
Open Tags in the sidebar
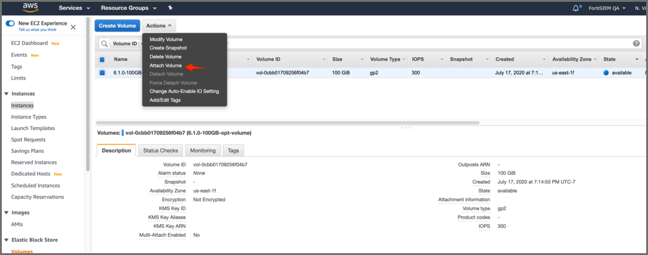click(16, 67)
